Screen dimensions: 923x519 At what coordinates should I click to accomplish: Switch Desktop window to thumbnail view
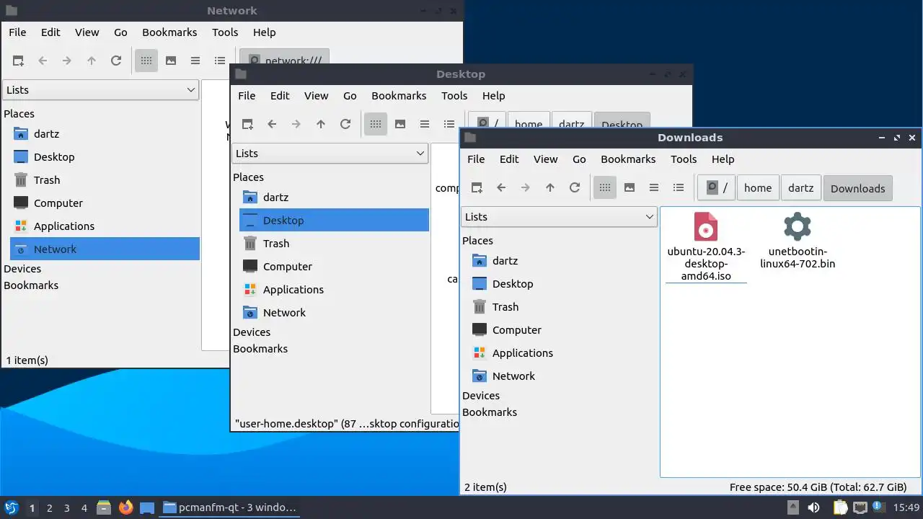pos(400,124)
